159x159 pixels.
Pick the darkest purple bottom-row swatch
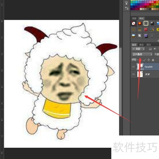pos(132,9)
